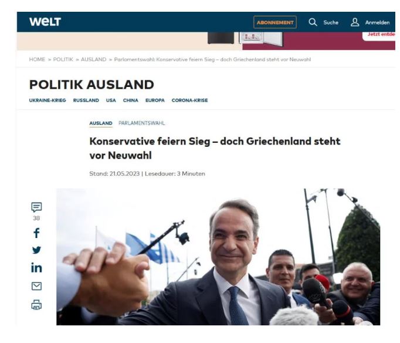Open the EUROPA section
The image size is (400, 343).
155,100
